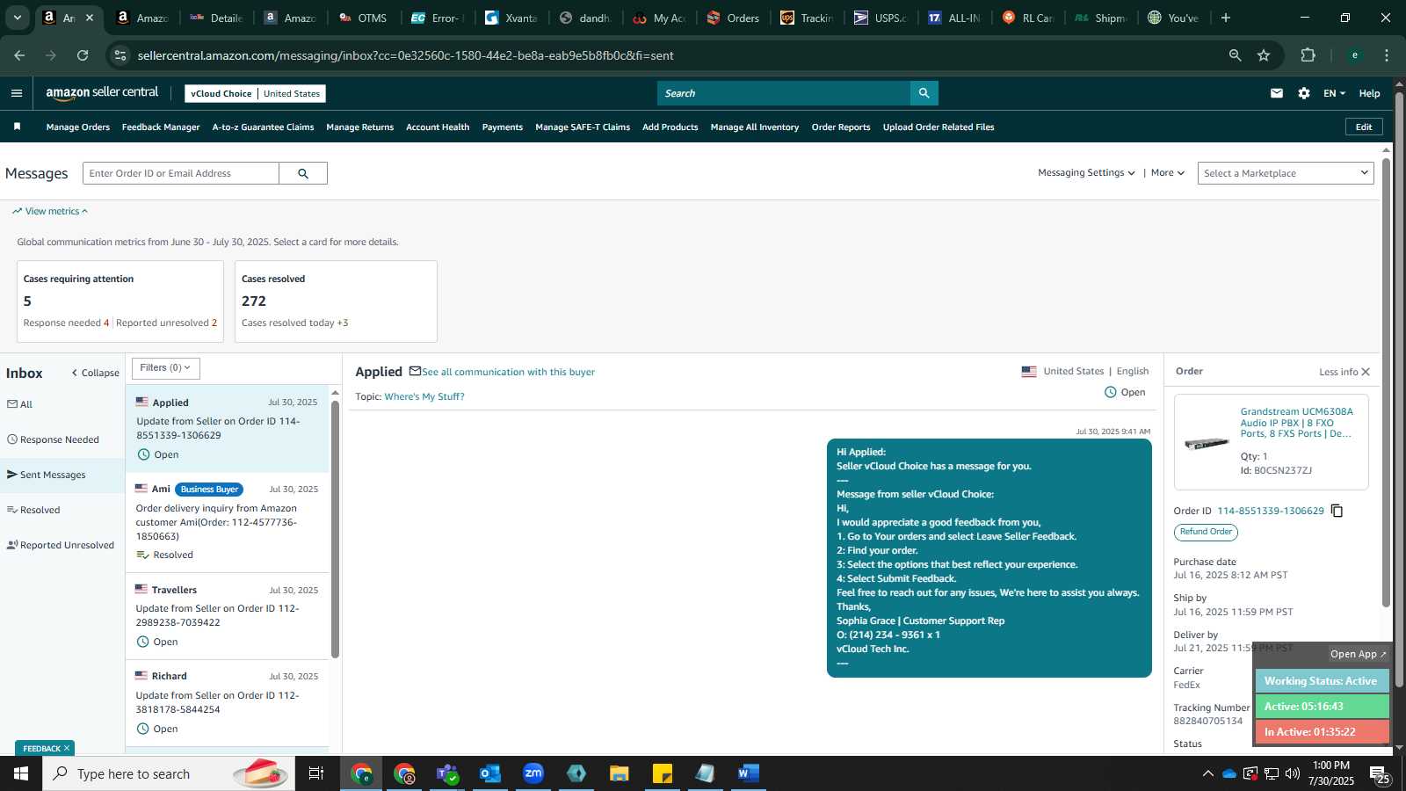The image size is (1406, 791).
Task: Collapse the View metrics section
Action: (x=50, y=211)
